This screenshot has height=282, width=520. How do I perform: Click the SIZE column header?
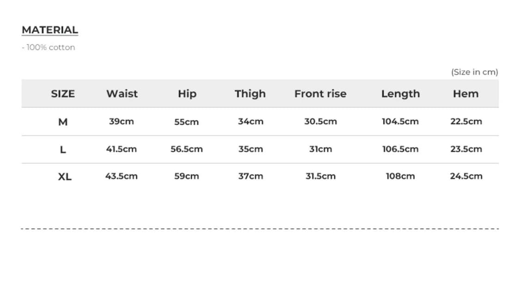click(x=63, y=94)
